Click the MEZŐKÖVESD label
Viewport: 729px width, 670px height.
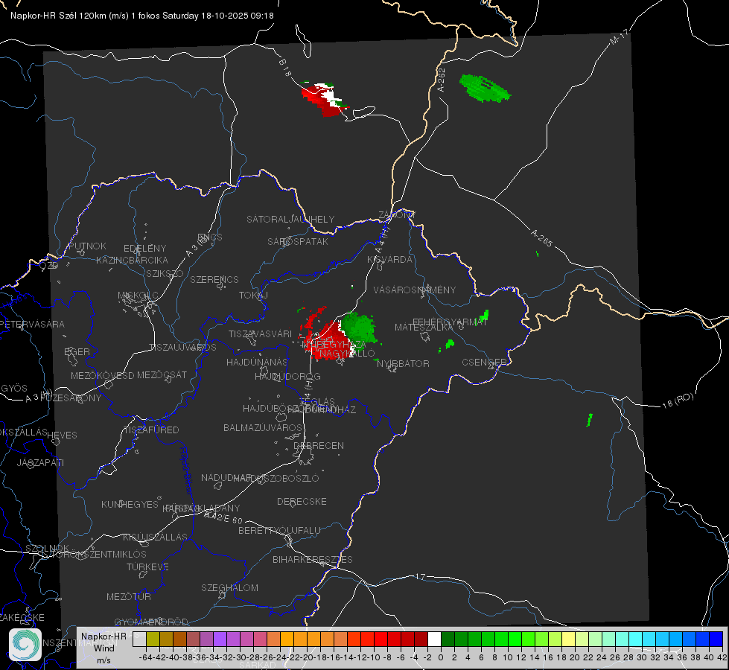[102, 375]
